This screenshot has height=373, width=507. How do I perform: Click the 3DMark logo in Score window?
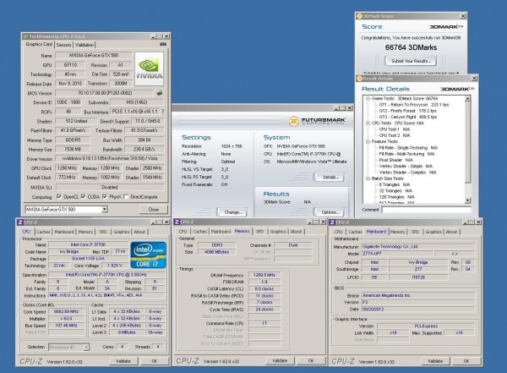pos(446,27)
